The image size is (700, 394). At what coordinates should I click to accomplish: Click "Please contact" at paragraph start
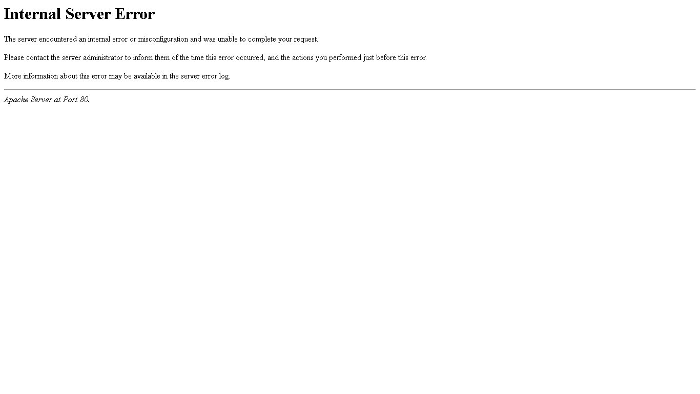coord(26,58)
